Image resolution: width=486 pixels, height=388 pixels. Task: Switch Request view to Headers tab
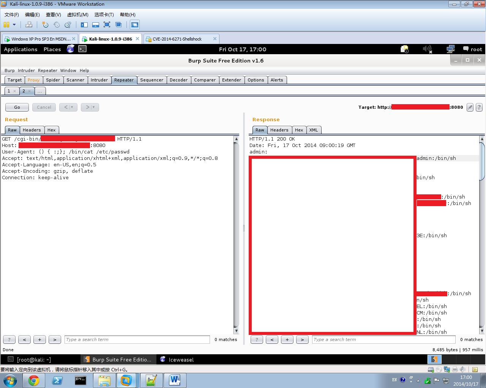point(32,130)
